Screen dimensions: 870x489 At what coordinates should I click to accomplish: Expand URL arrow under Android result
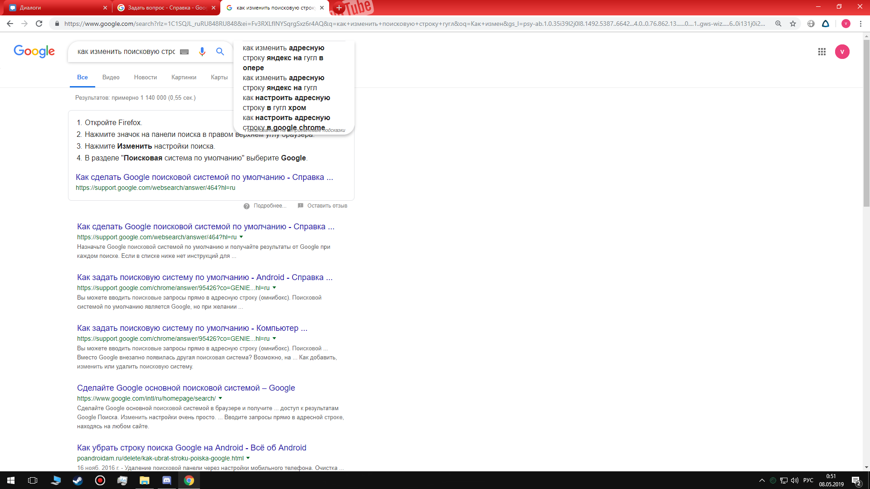coord(274,288)
